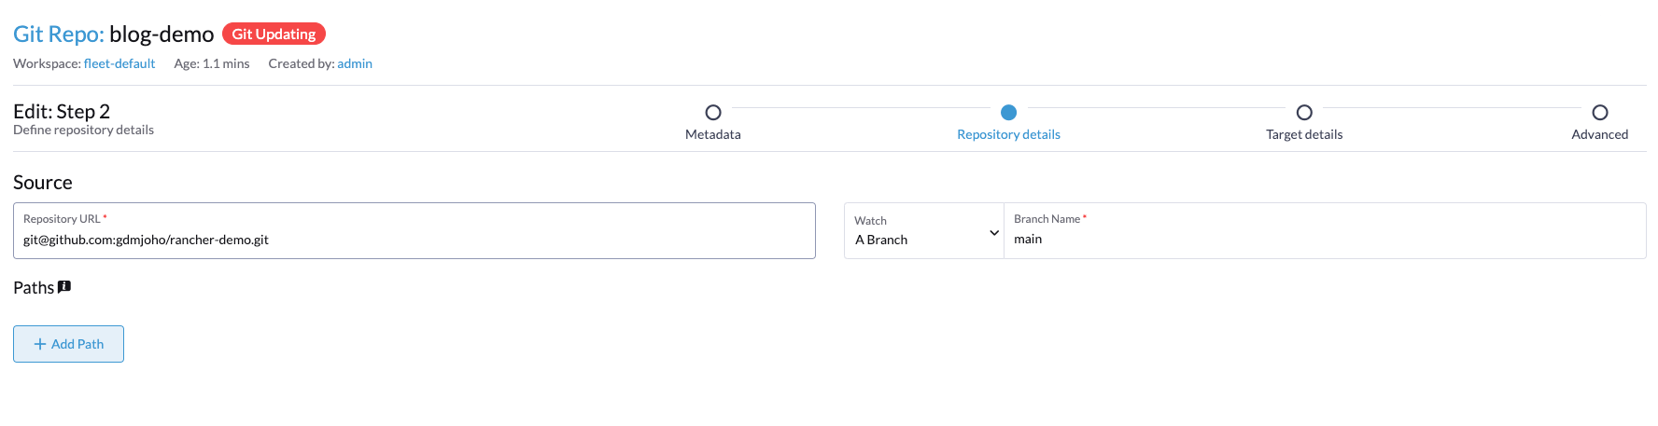This screenshot has width=1658, height=426.
Task: Focus the Branch Name input field
Action: pyautogui.click(x=1325, y=231)
